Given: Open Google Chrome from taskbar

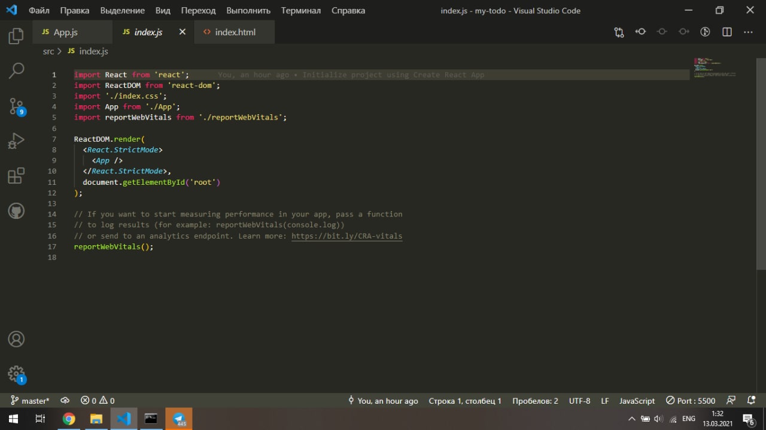Looking at the screenshot, I should [x=69, y=419].
